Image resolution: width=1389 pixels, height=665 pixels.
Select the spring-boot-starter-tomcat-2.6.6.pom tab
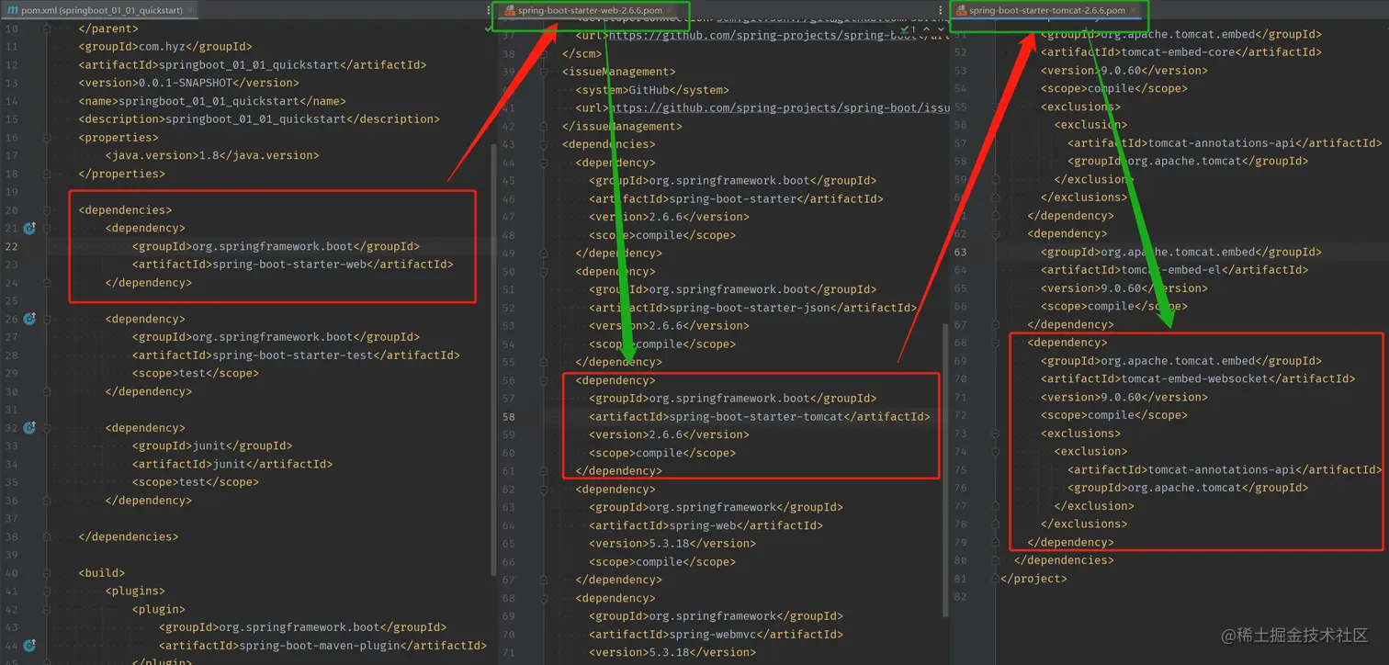coord(1046,10)
